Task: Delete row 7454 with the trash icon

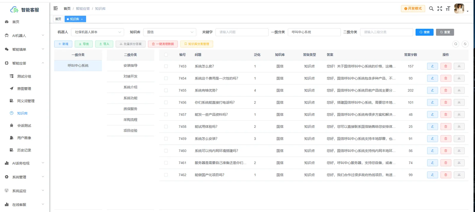Action: point(446,78)
